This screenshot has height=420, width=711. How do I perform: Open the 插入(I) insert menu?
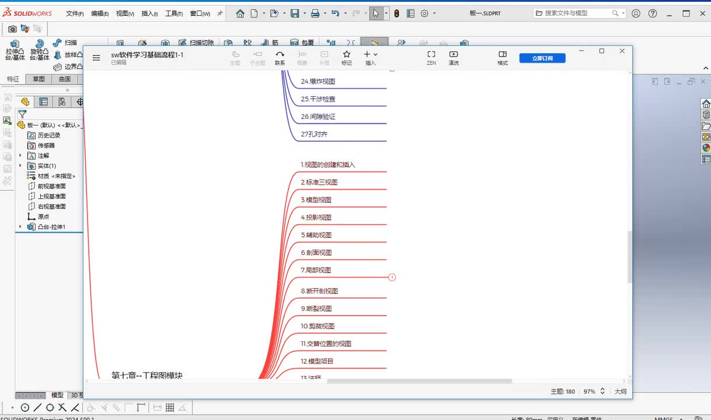pos(149,13)
